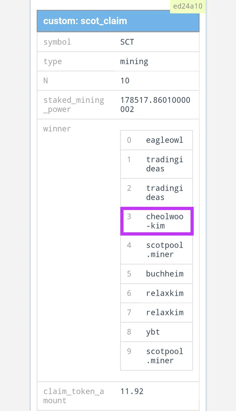This screenshot has width=236, height=411.
Task: Select the highlighted cheolwoo-kim winner
Action: [165, 221]
